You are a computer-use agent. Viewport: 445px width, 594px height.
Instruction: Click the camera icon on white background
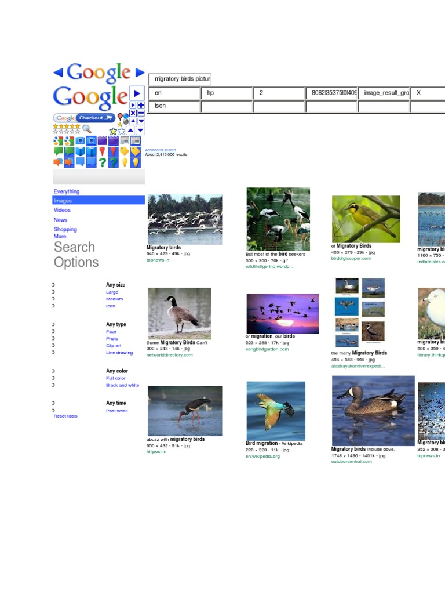coord(80,141)
